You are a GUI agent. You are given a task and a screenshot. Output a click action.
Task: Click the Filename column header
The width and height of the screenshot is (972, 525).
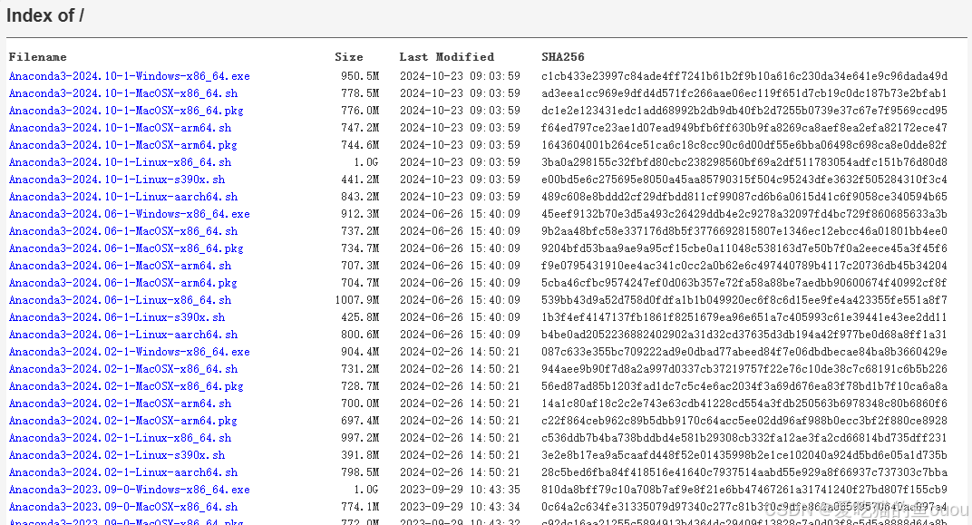click(37, 57)
